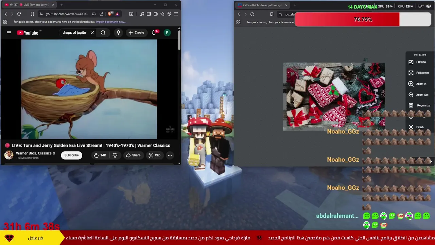Image resolution: width=435 pixels, height=245 pixels.
Task: Subscribe to Warner Bros. Classics
Action: click(71, 155)
